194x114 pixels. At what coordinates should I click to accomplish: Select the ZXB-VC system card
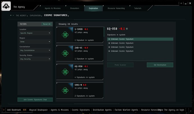(x=80, y=53)
